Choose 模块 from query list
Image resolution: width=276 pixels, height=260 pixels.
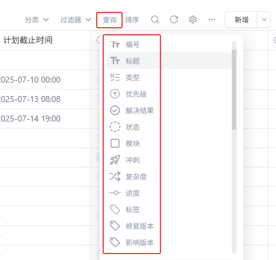click(x=169, y=143)
